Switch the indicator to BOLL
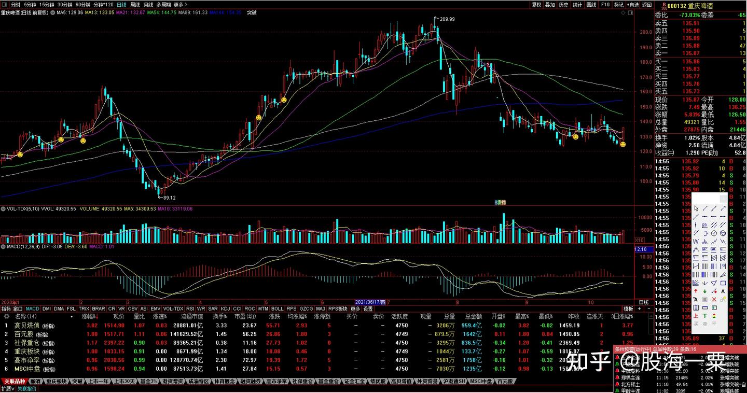Viewport: 747px width, 393px height. (278, 308)
